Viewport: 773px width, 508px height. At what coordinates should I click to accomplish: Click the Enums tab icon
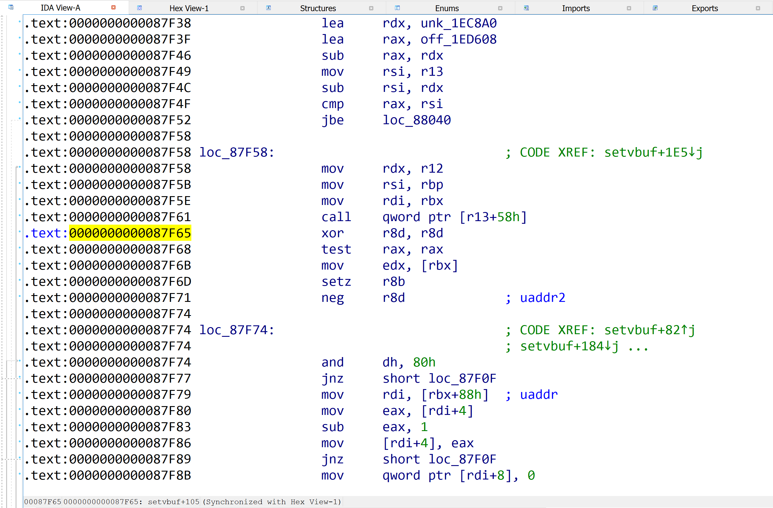click(x=397, y=7)
